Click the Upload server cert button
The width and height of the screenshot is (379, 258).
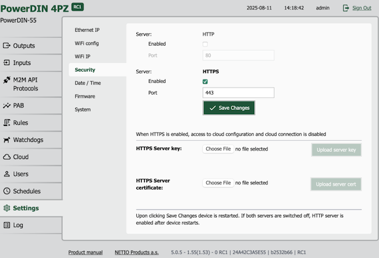pos(336,184)
